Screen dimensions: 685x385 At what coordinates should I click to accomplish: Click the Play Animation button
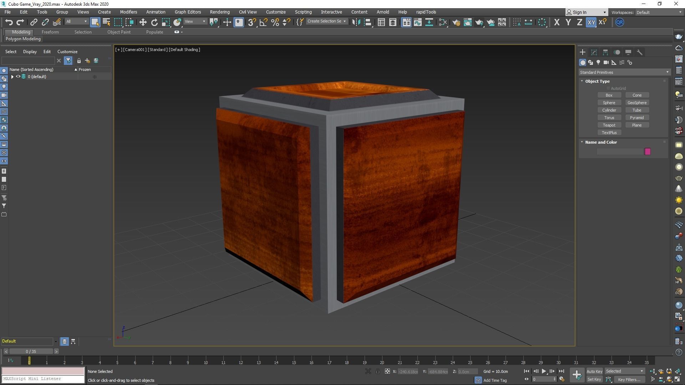pos(544,371)
